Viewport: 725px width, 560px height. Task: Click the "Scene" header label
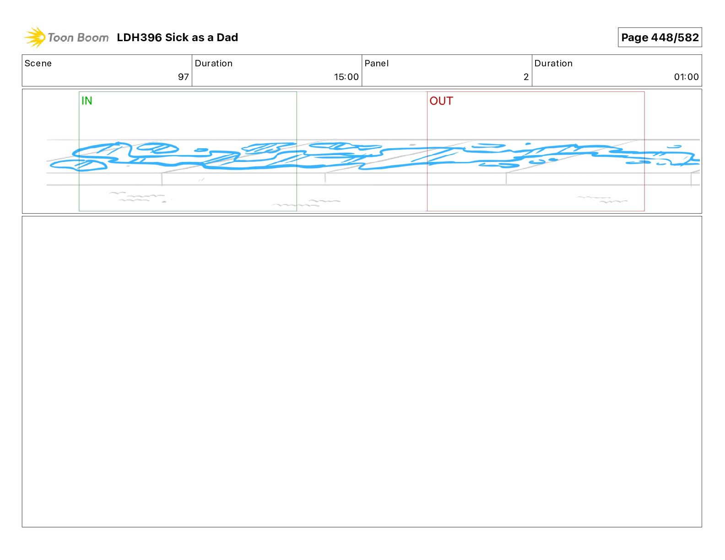click(38, 63)
